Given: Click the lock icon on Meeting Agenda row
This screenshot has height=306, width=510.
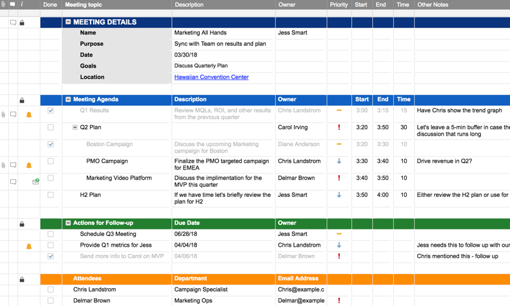Looking at the screenshot, I should pyautogui.click(x=22, y=100).
